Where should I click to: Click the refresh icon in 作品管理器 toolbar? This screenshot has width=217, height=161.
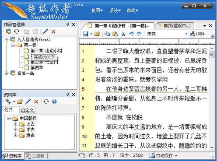17,31
